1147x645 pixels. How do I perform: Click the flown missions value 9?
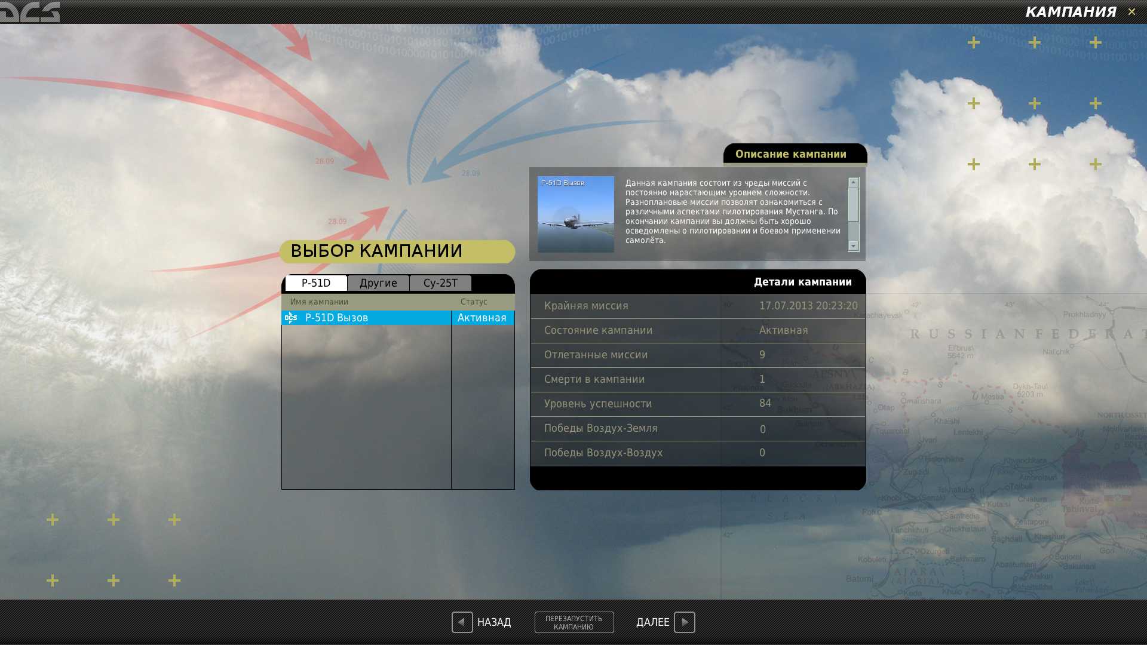[762, 355]
